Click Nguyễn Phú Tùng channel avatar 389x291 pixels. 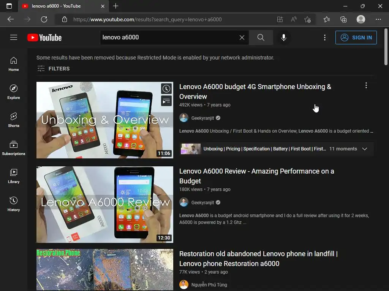(184, 285)
